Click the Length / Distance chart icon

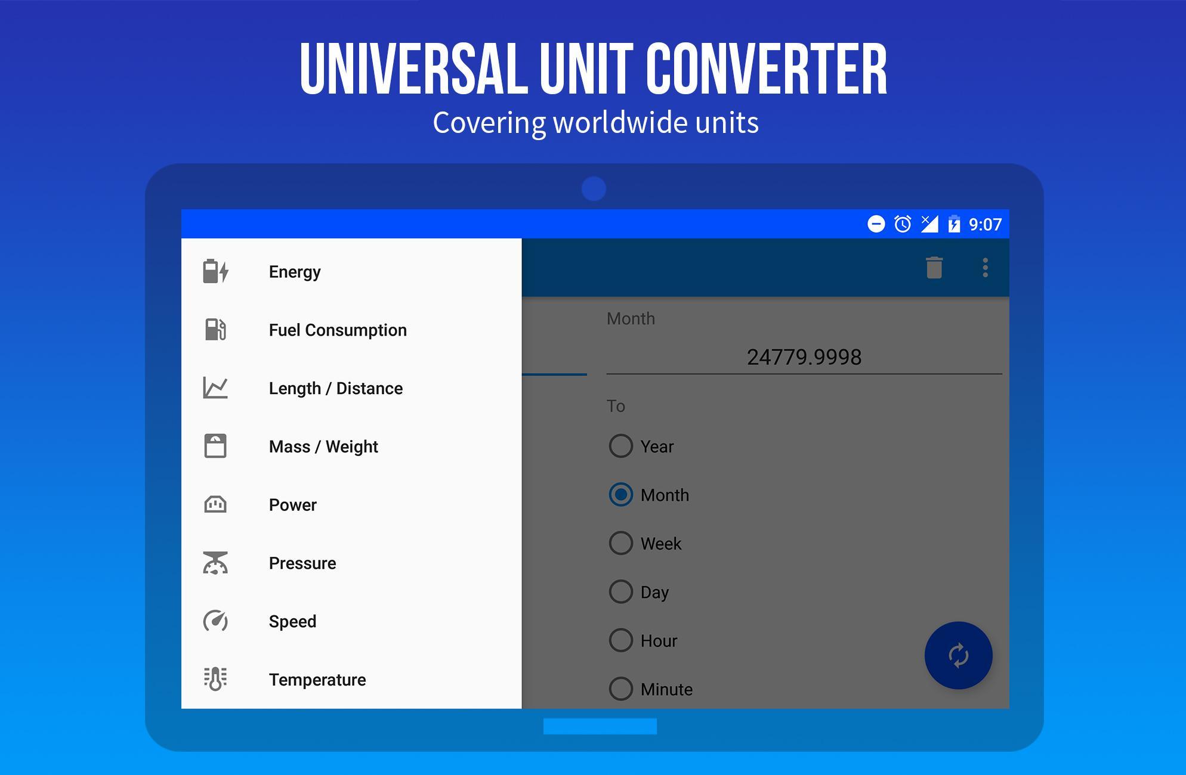click(x=215, y=387)
